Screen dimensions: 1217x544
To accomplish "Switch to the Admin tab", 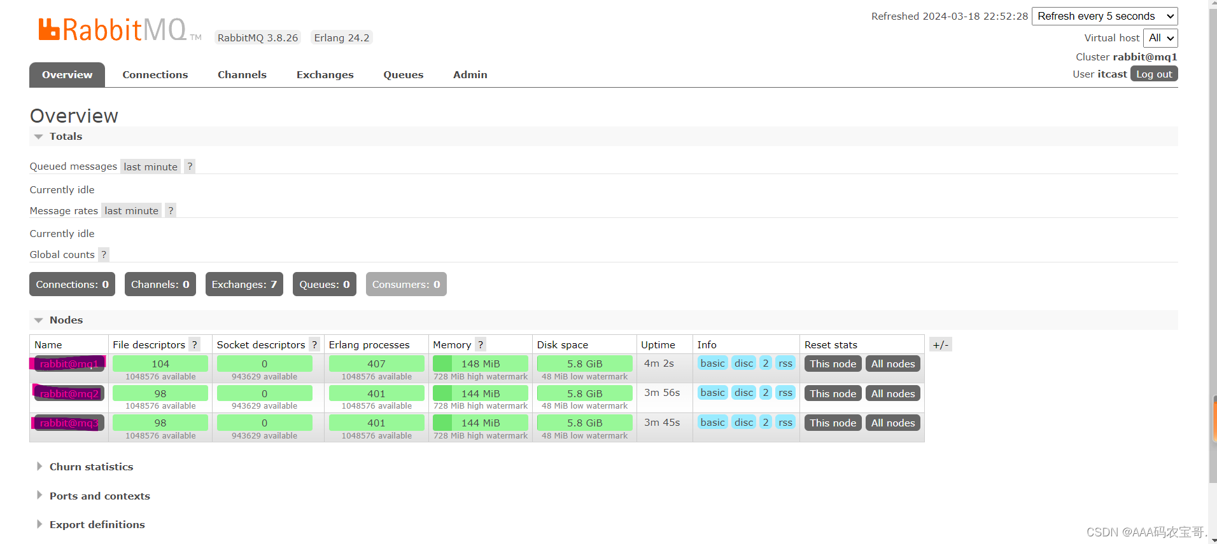I will coord(470,74).
